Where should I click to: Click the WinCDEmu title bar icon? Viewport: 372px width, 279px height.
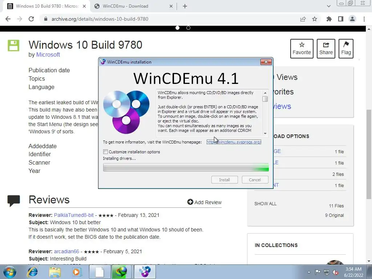(x=103, y=62)
